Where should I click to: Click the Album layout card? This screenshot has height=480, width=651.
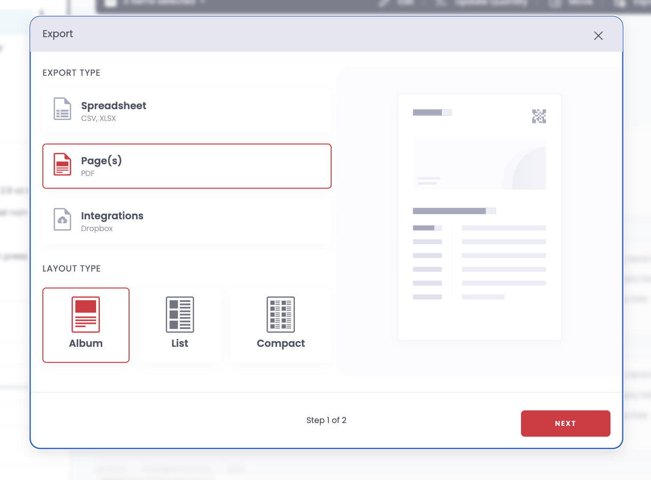86,325
